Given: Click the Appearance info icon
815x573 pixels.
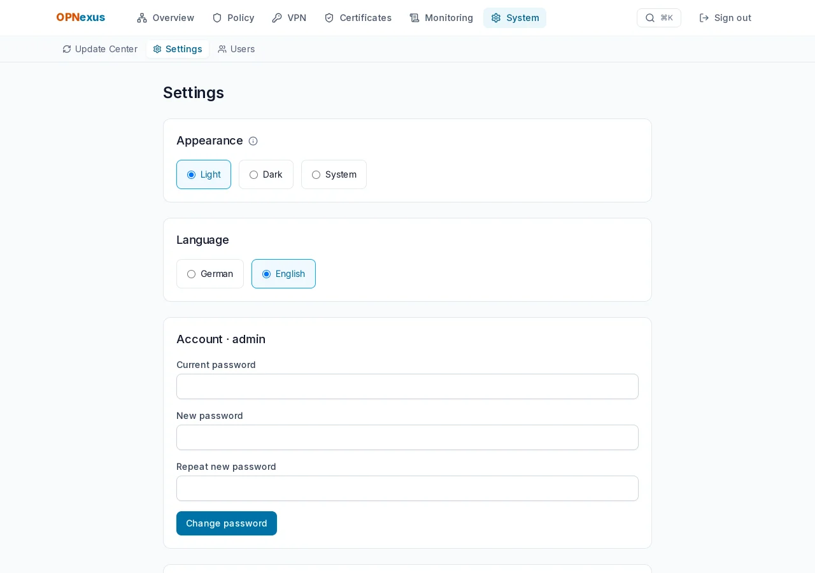Looking at the screenshot, I should point(253,141).
